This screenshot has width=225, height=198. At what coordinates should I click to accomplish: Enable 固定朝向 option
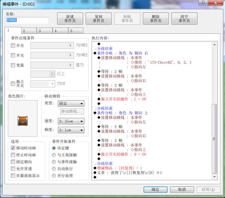(13, 162)
